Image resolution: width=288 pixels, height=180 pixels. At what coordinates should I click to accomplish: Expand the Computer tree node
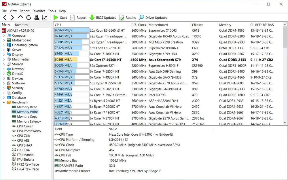pyautogui.click(x=4, y=36)
